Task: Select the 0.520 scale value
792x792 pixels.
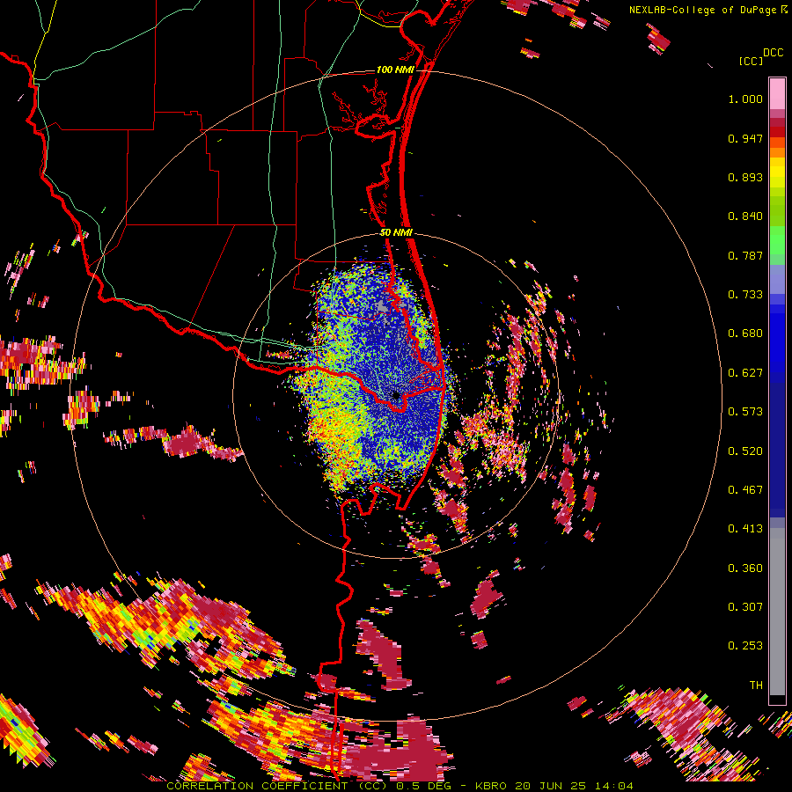Action: (x=745, y=451)
